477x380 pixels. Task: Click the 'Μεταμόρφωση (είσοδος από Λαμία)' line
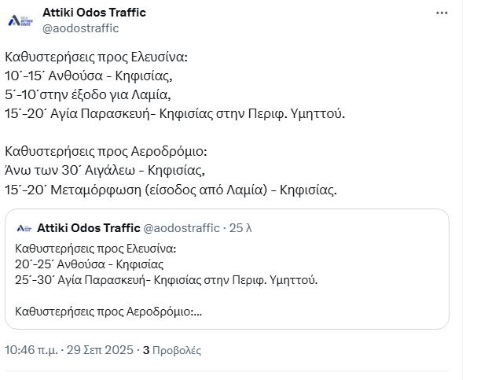(169, 189)
